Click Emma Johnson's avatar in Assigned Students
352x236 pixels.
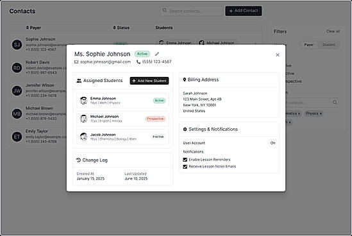click(x=84, y=101)
